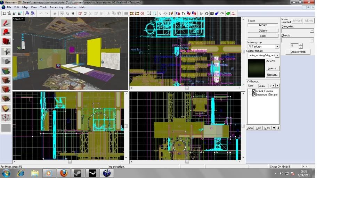This screenshot has height=200, width=356.
Task: Open the Tools menu
Action: tap(43, 7)
